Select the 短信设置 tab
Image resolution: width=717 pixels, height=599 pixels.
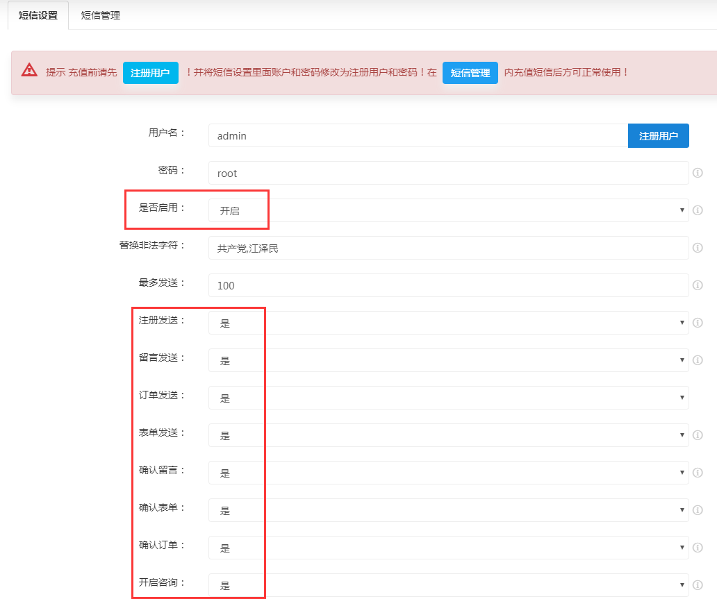[x=38, y=15]
